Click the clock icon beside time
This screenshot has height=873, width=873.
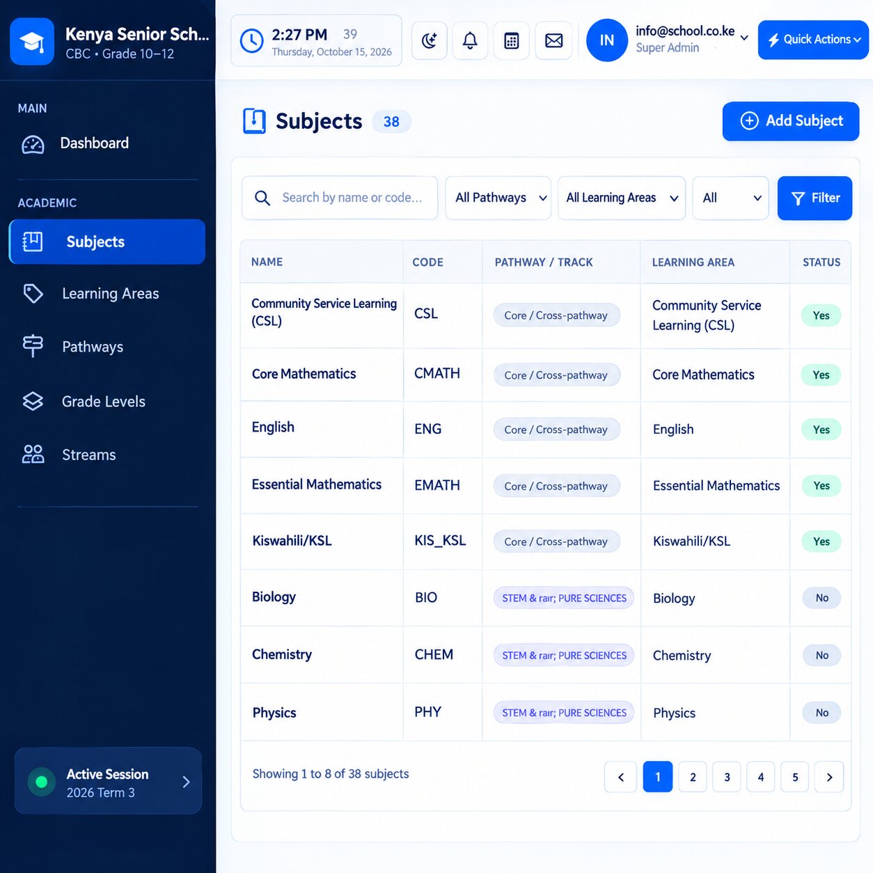click(x=252, y=40)
